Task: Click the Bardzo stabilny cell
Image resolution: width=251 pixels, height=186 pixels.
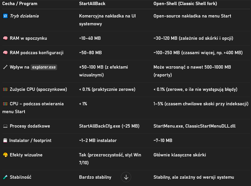Action: pyautogui.click(x=95, y=177)
